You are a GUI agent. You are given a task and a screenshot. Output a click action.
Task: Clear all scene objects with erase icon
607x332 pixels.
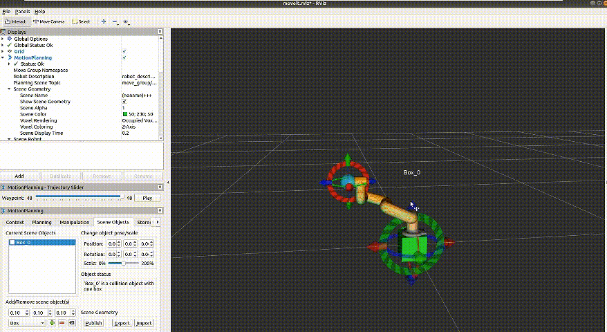[72, 323]
